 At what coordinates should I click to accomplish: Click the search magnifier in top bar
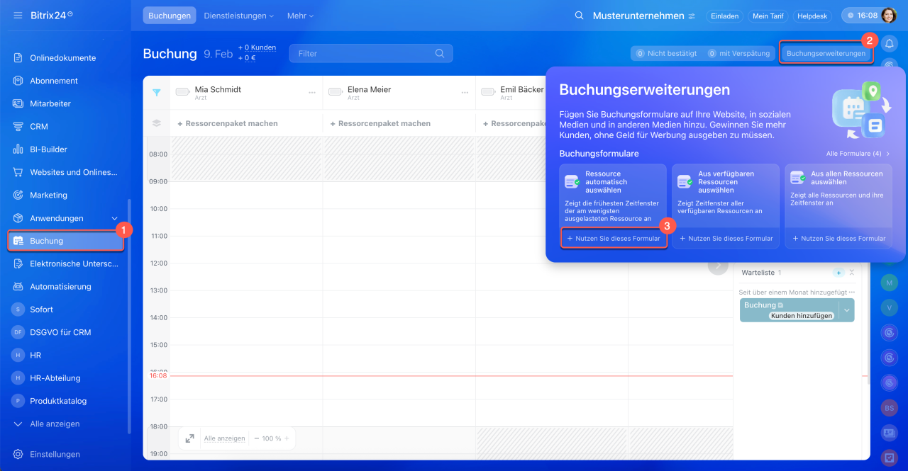point(580,16)
